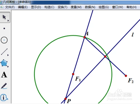This screenshot has width=140, height=104.
Task: Select the Compass circle tool
Action: (x=4, y=40)
